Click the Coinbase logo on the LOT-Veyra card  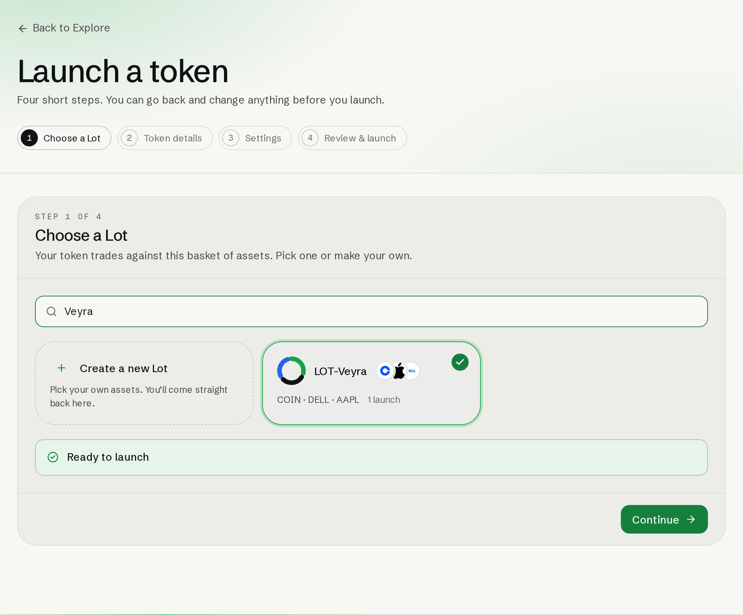pos(385,371)
